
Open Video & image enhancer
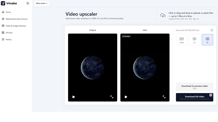click(x=16, y=26)
